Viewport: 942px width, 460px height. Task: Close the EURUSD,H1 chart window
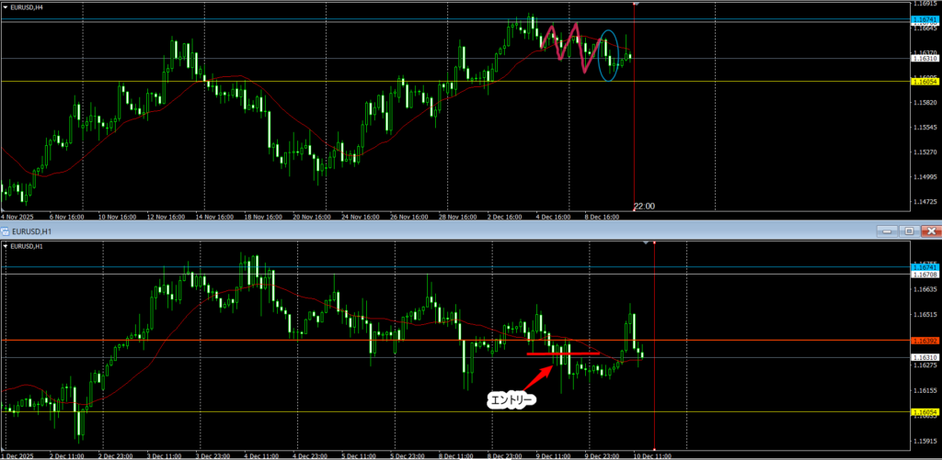pyautogui.click(x=930, y=230)
